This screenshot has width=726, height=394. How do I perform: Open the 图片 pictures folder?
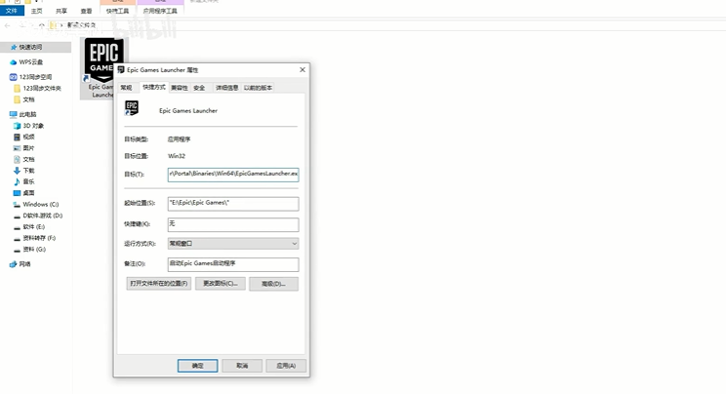coord(28,148)
